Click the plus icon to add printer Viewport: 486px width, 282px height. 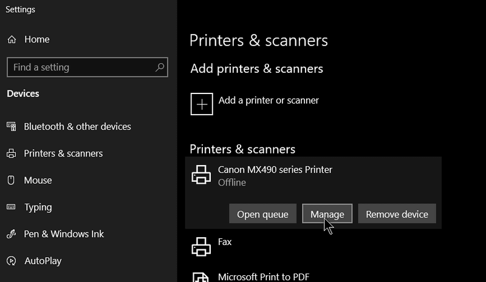click(202, 104)
